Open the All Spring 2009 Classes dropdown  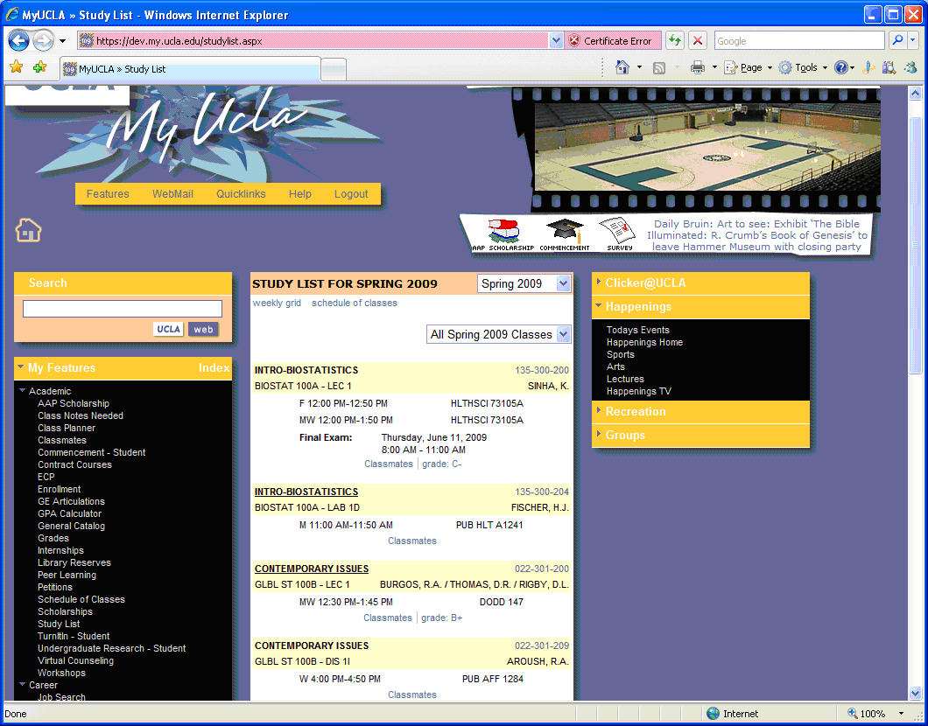[499, 334]
